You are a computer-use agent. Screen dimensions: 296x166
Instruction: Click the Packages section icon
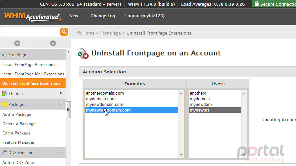tap(4, 104)
